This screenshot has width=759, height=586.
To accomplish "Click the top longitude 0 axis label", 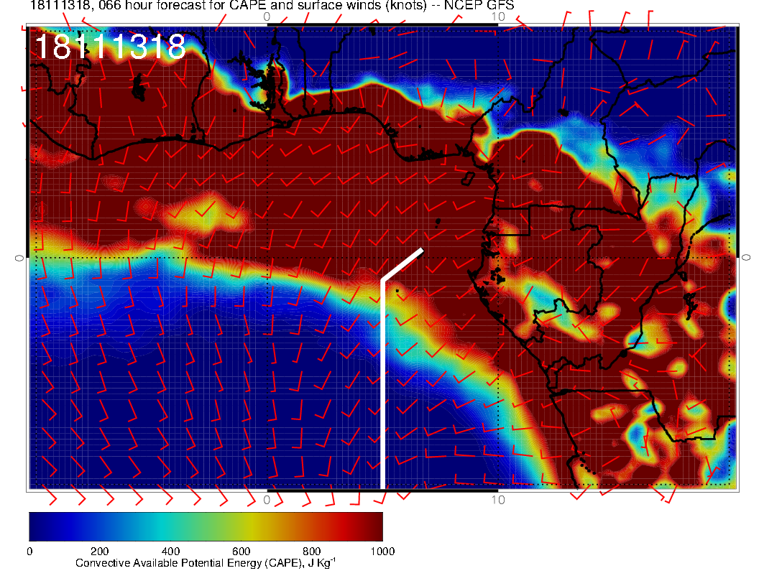I will (x=267, y=16).
